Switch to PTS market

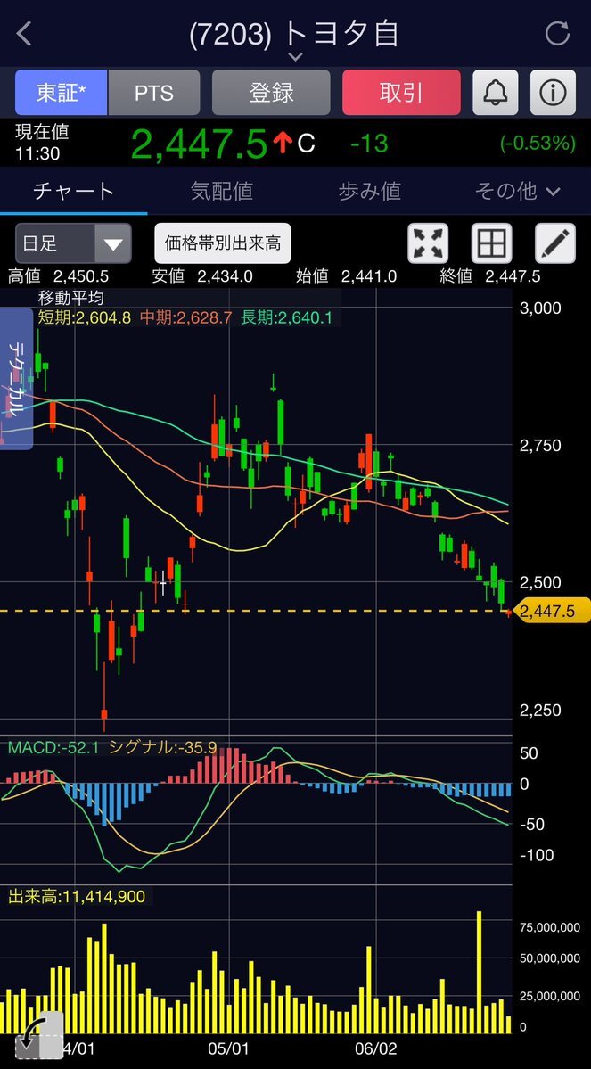tap(154, 92)
